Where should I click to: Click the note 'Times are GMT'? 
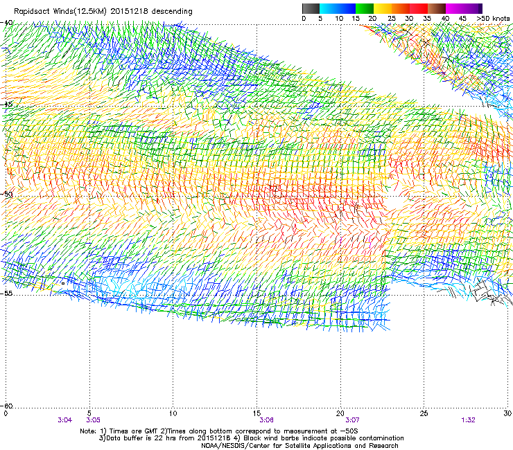click(134, 431)
